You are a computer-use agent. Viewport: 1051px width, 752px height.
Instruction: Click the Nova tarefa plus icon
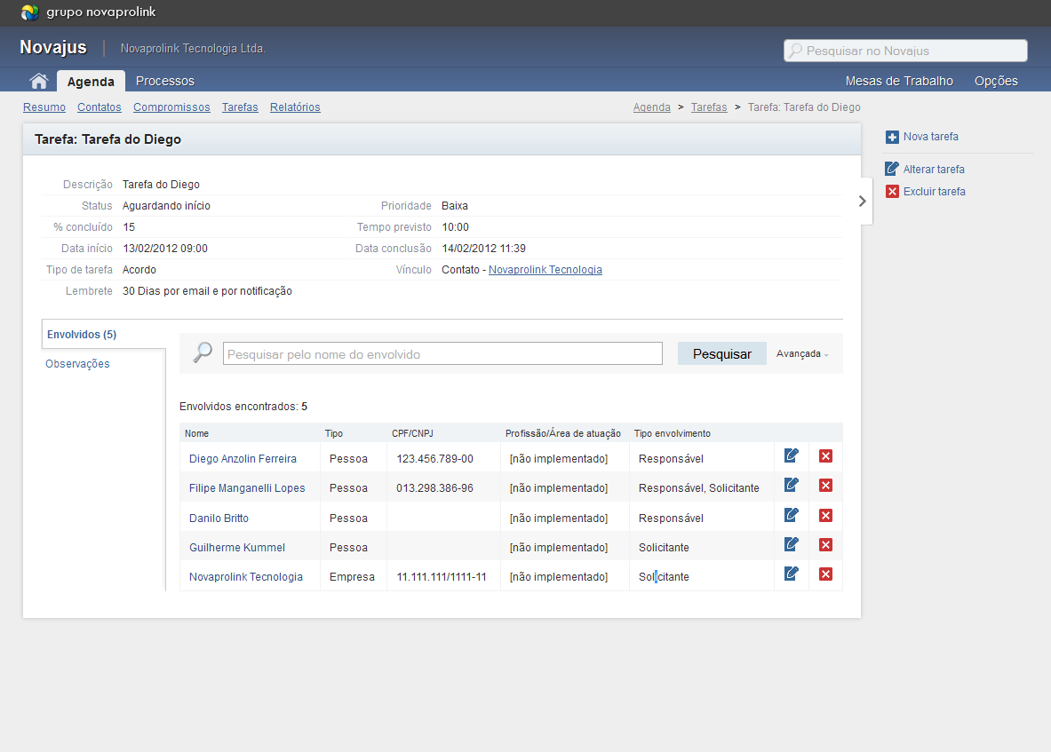(892, 137)
